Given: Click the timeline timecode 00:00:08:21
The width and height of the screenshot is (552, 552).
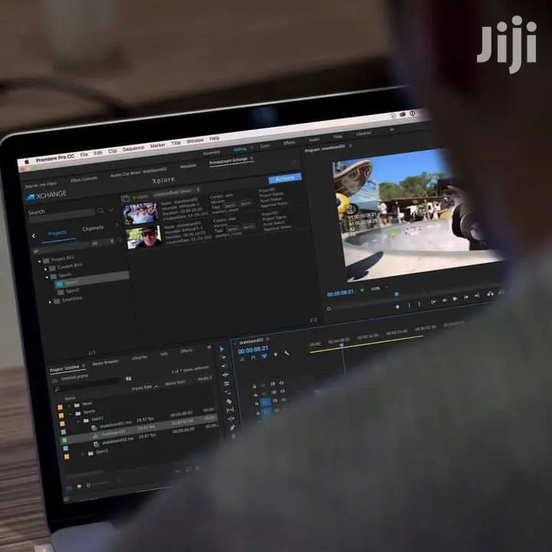Looking at the screenshot, I should coord(253,350).
